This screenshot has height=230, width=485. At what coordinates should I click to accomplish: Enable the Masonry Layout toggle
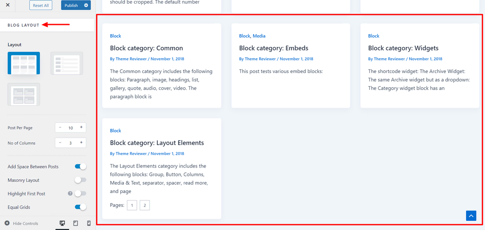tap(81, 180)
